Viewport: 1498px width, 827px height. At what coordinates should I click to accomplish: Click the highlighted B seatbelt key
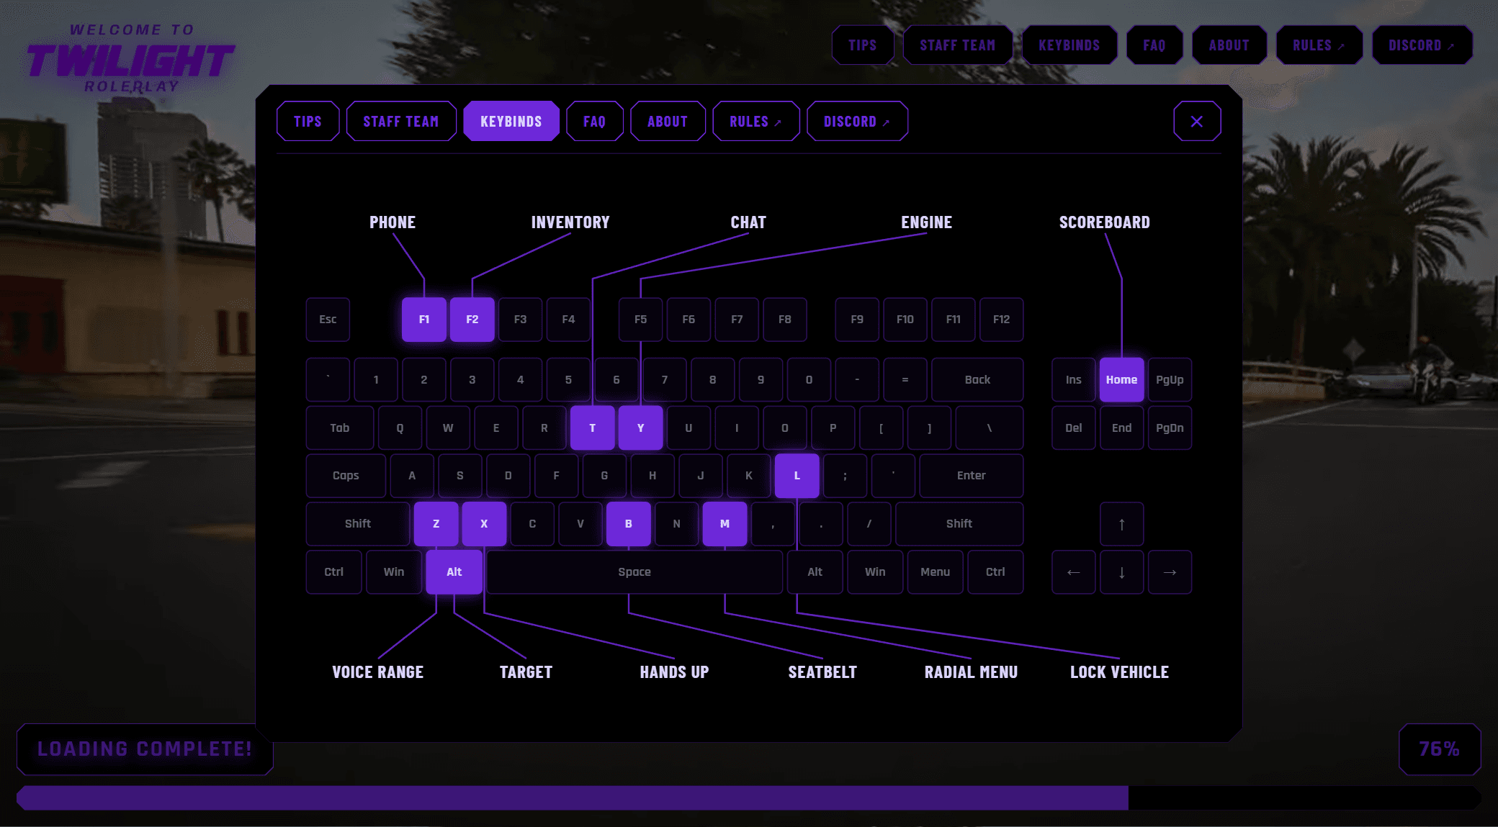point(629,524)
